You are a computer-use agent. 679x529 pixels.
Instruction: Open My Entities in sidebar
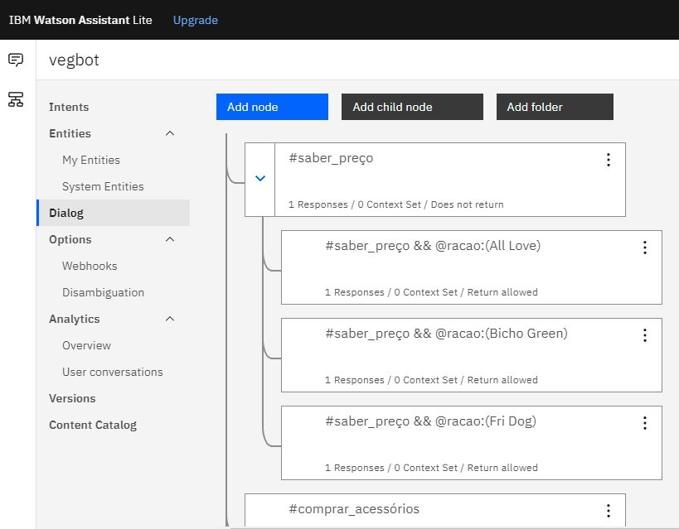pyautogui.click(x=91, y=160)
